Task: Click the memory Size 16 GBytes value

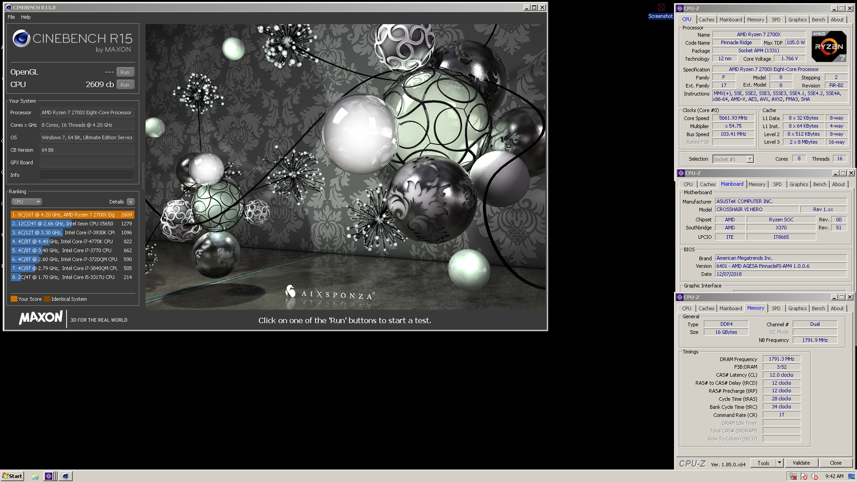Action: (x=726, y=332)
